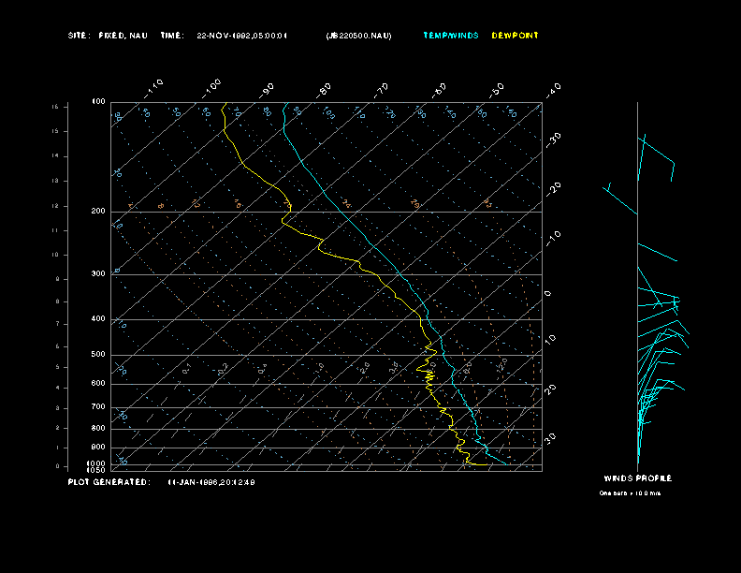741x573 pixels.
Task: Select the 300 pressure level label
Action: (x=97, y=274)
